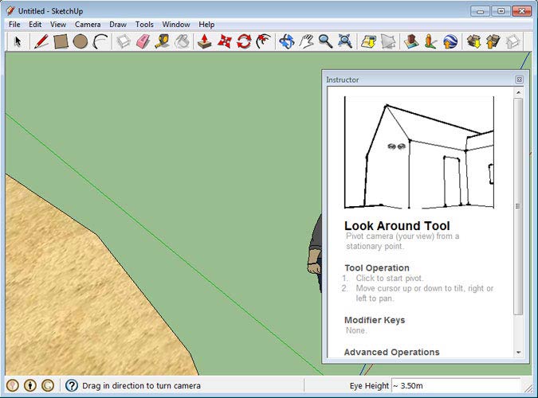Open the Window menu

(176, 25)
